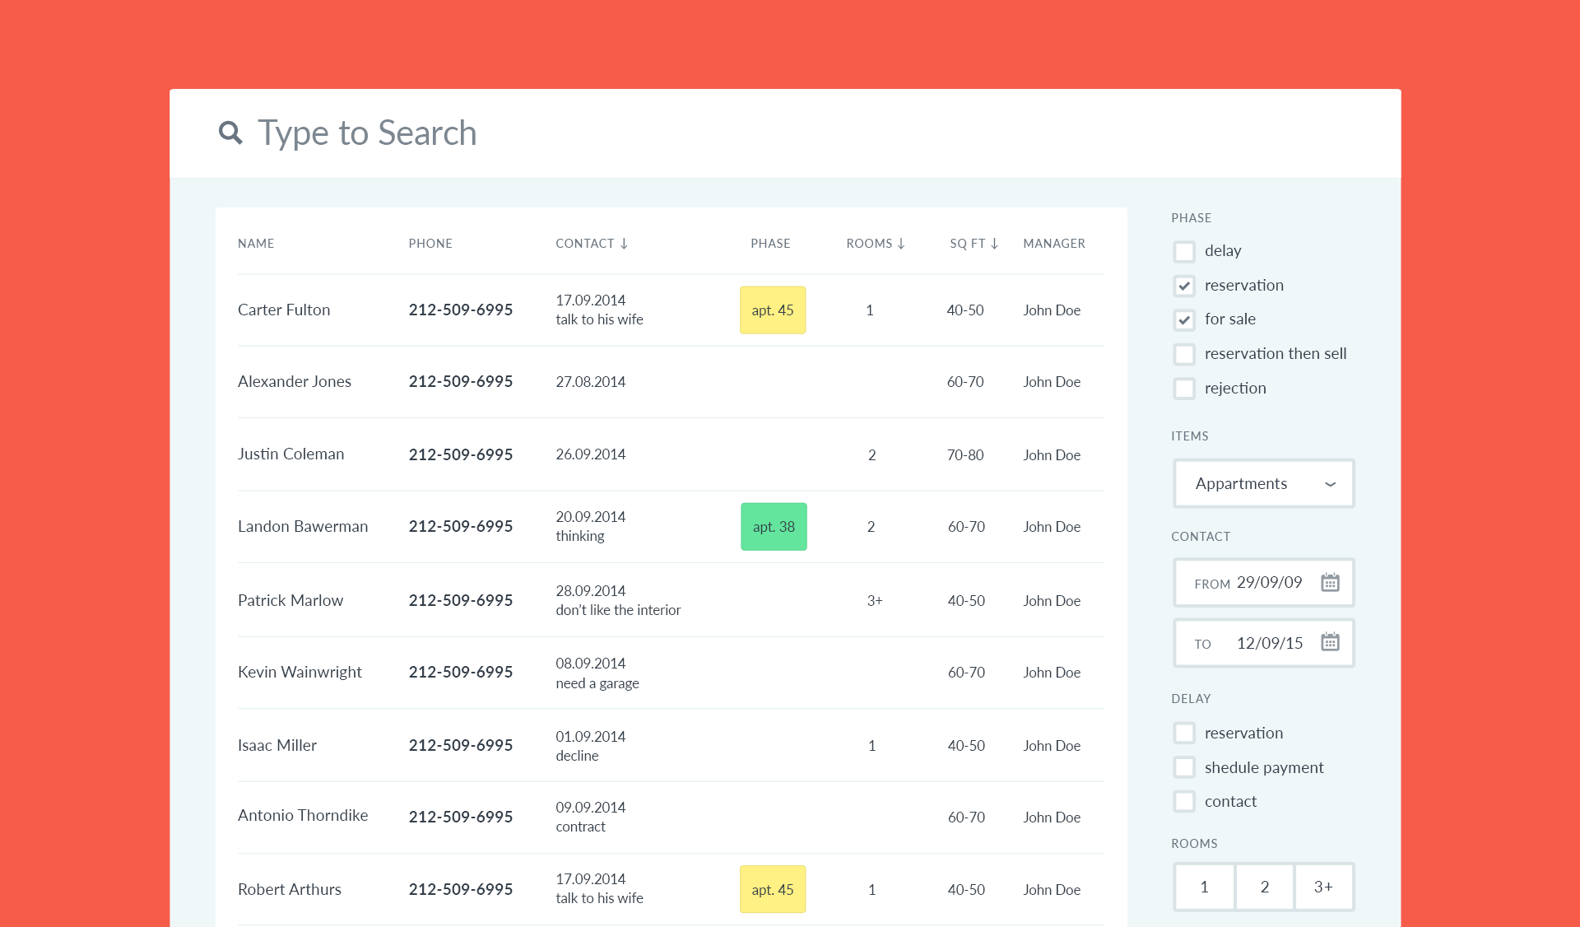Click yellow apt. 45 tag for Carter Fulton
The image size is (1580, 927).
(x=773, y=310)
